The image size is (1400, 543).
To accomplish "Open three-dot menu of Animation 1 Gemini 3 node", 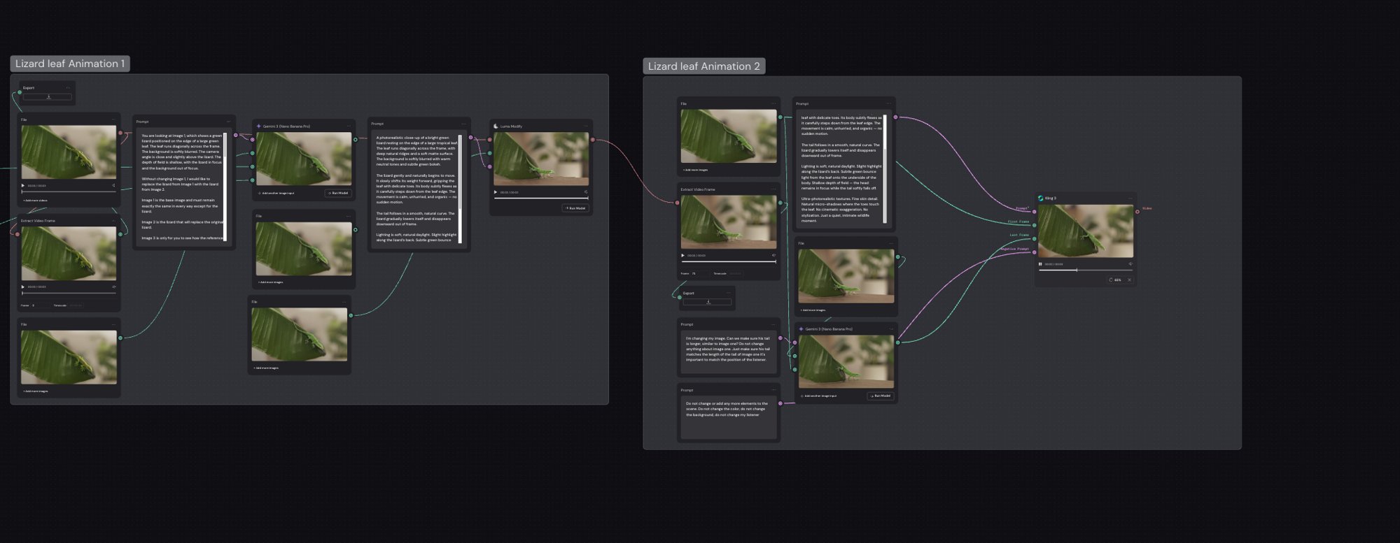I will coord(349,126).
